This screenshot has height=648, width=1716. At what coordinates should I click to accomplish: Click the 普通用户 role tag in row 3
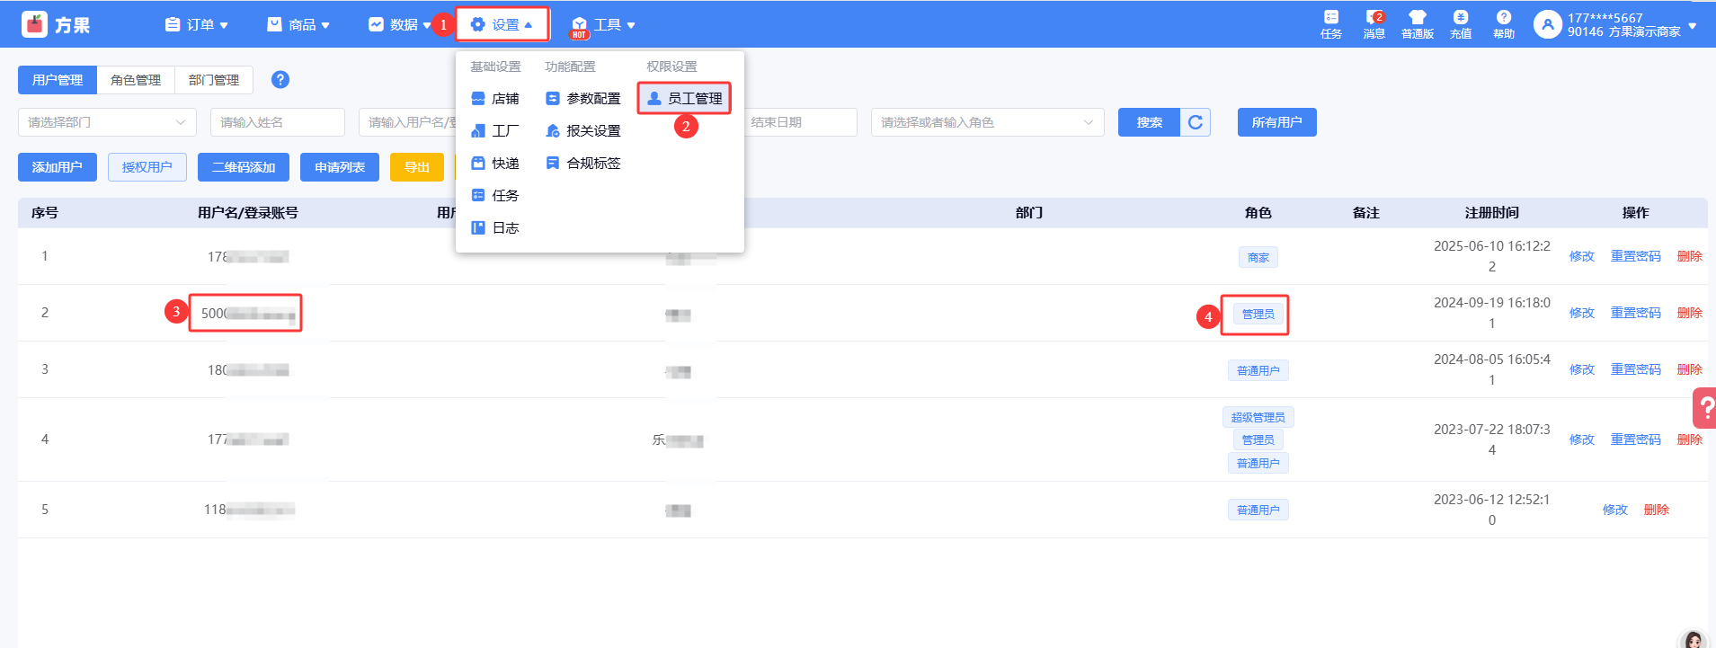click(1258, 370)
